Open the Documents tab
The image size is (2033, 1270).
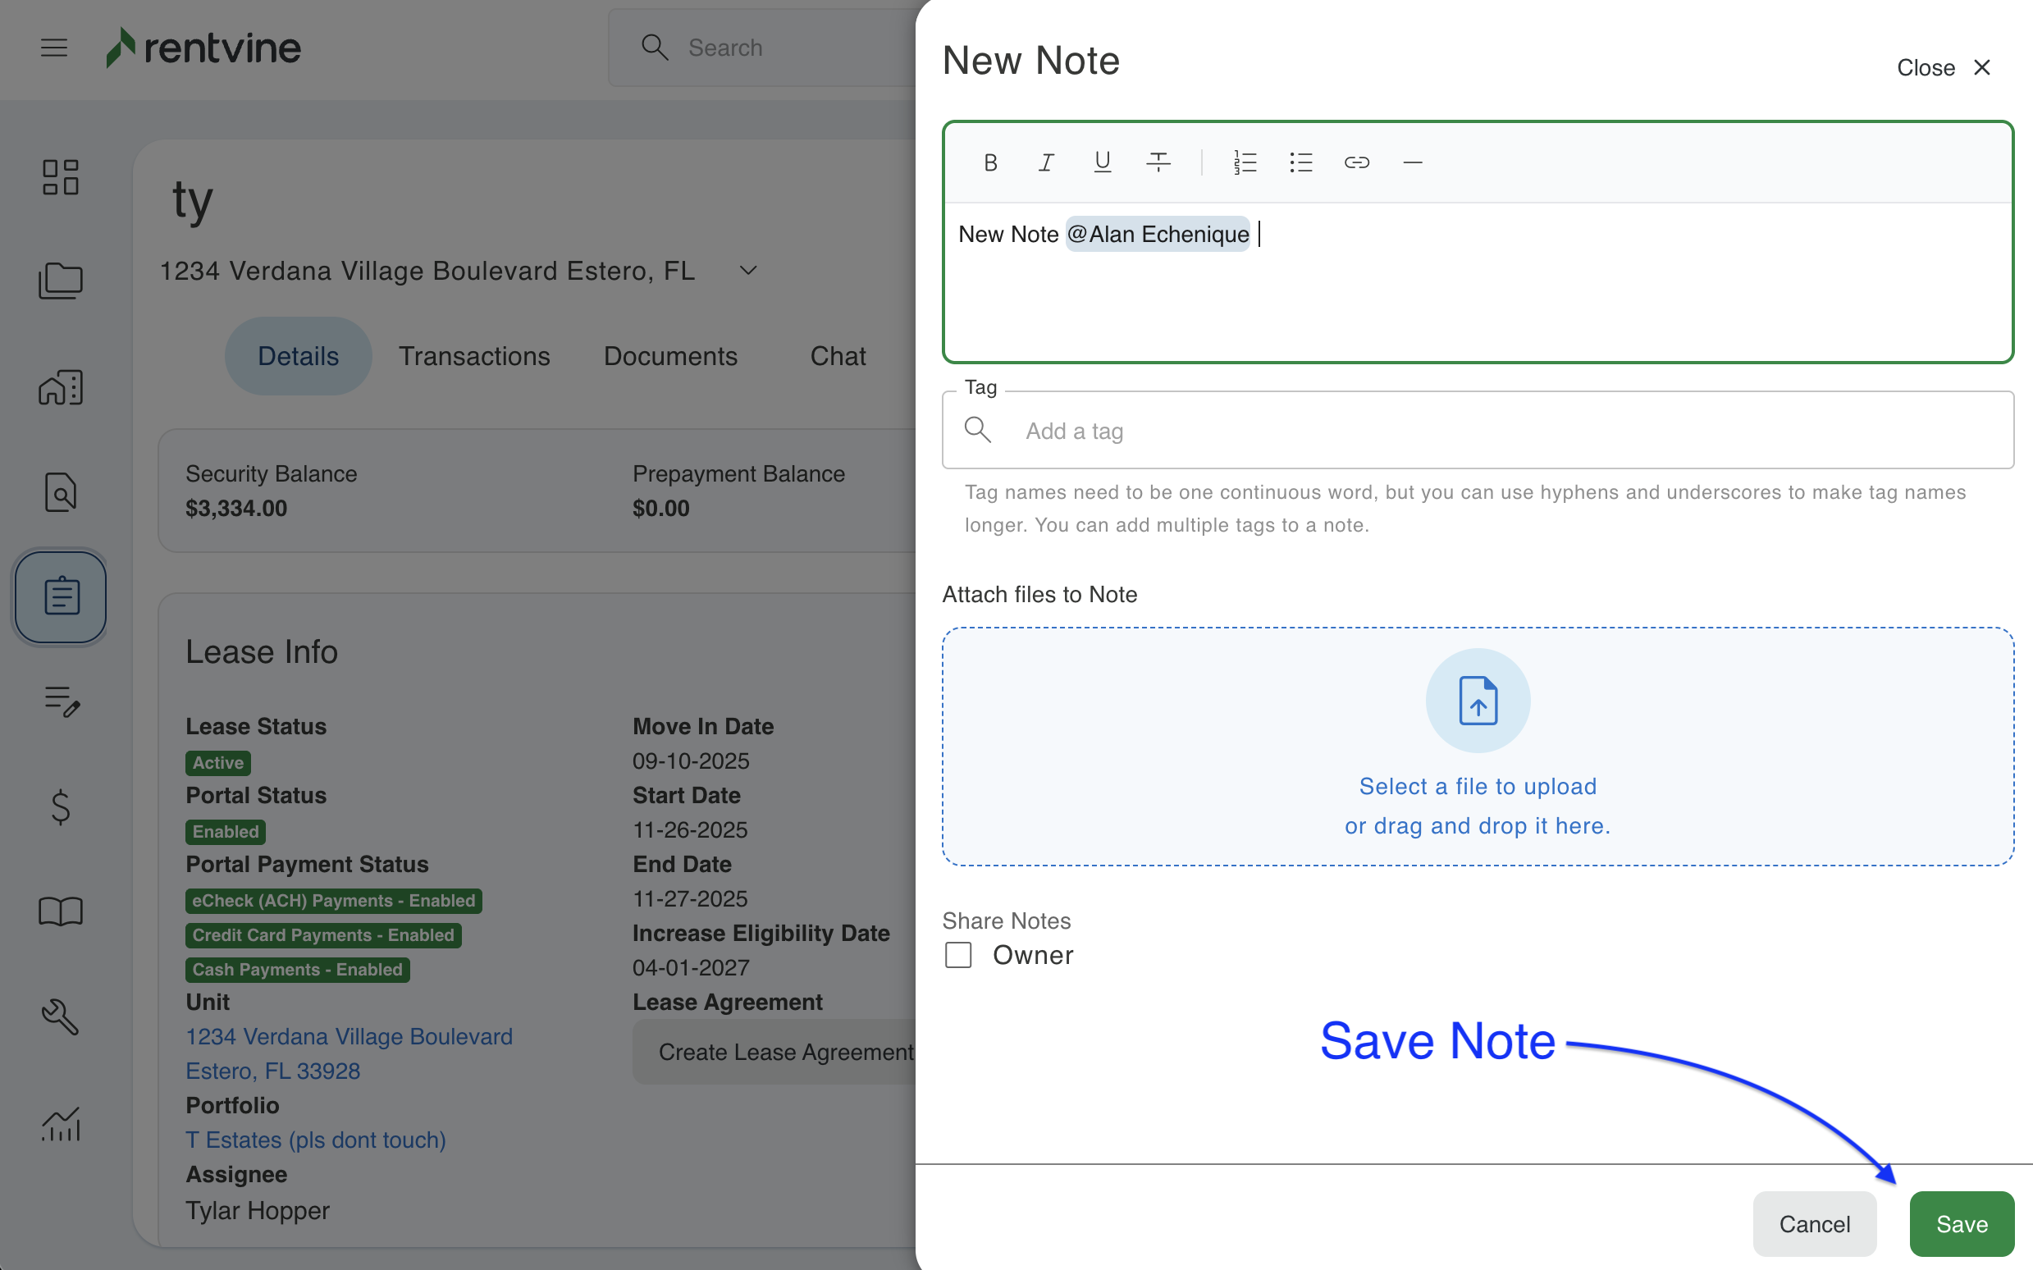tap(670, 356)
